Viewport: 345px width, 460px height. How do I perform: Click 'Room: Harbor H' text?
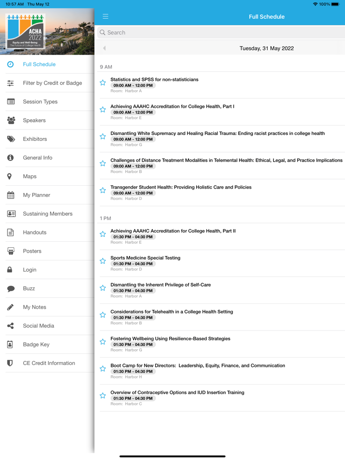pyautogui.click(x=126, y=377)
